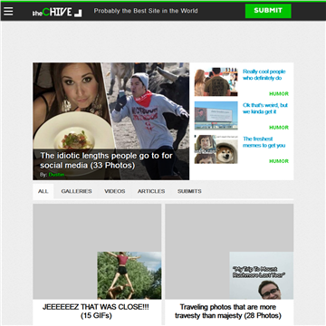
Task: Open the VIDEOS tab
Action: point(115,191)
